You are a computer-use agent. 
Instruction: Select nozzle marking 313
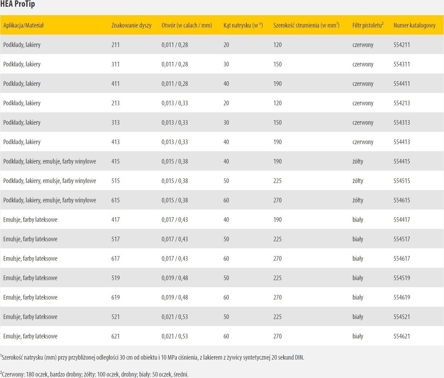point(116,123)
